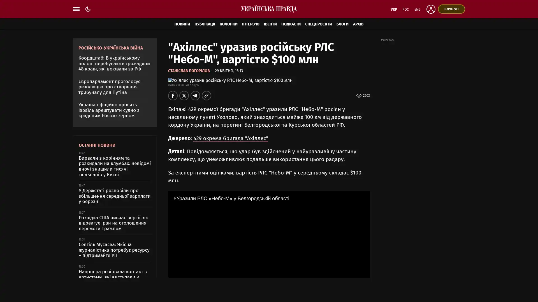Switch site language to ENG

click(417, 9)
